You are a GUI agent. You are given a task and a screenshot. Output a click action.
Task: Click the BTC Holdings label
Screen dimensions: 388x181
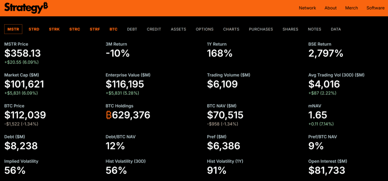(x=119, y=106)
